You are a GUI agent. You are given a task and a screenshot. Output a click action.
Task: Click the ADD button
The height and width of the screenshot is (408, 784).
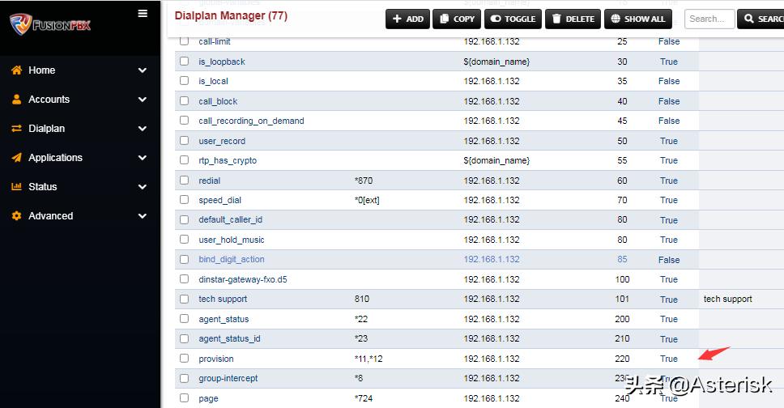point(407,19)
